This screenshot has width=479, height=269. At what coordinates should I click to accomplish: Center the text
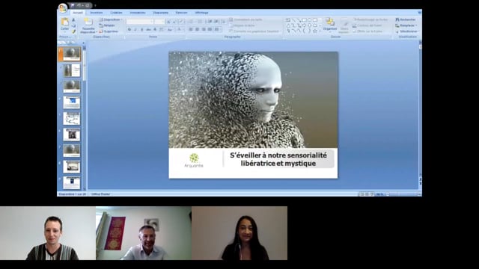tap(198, 30)
